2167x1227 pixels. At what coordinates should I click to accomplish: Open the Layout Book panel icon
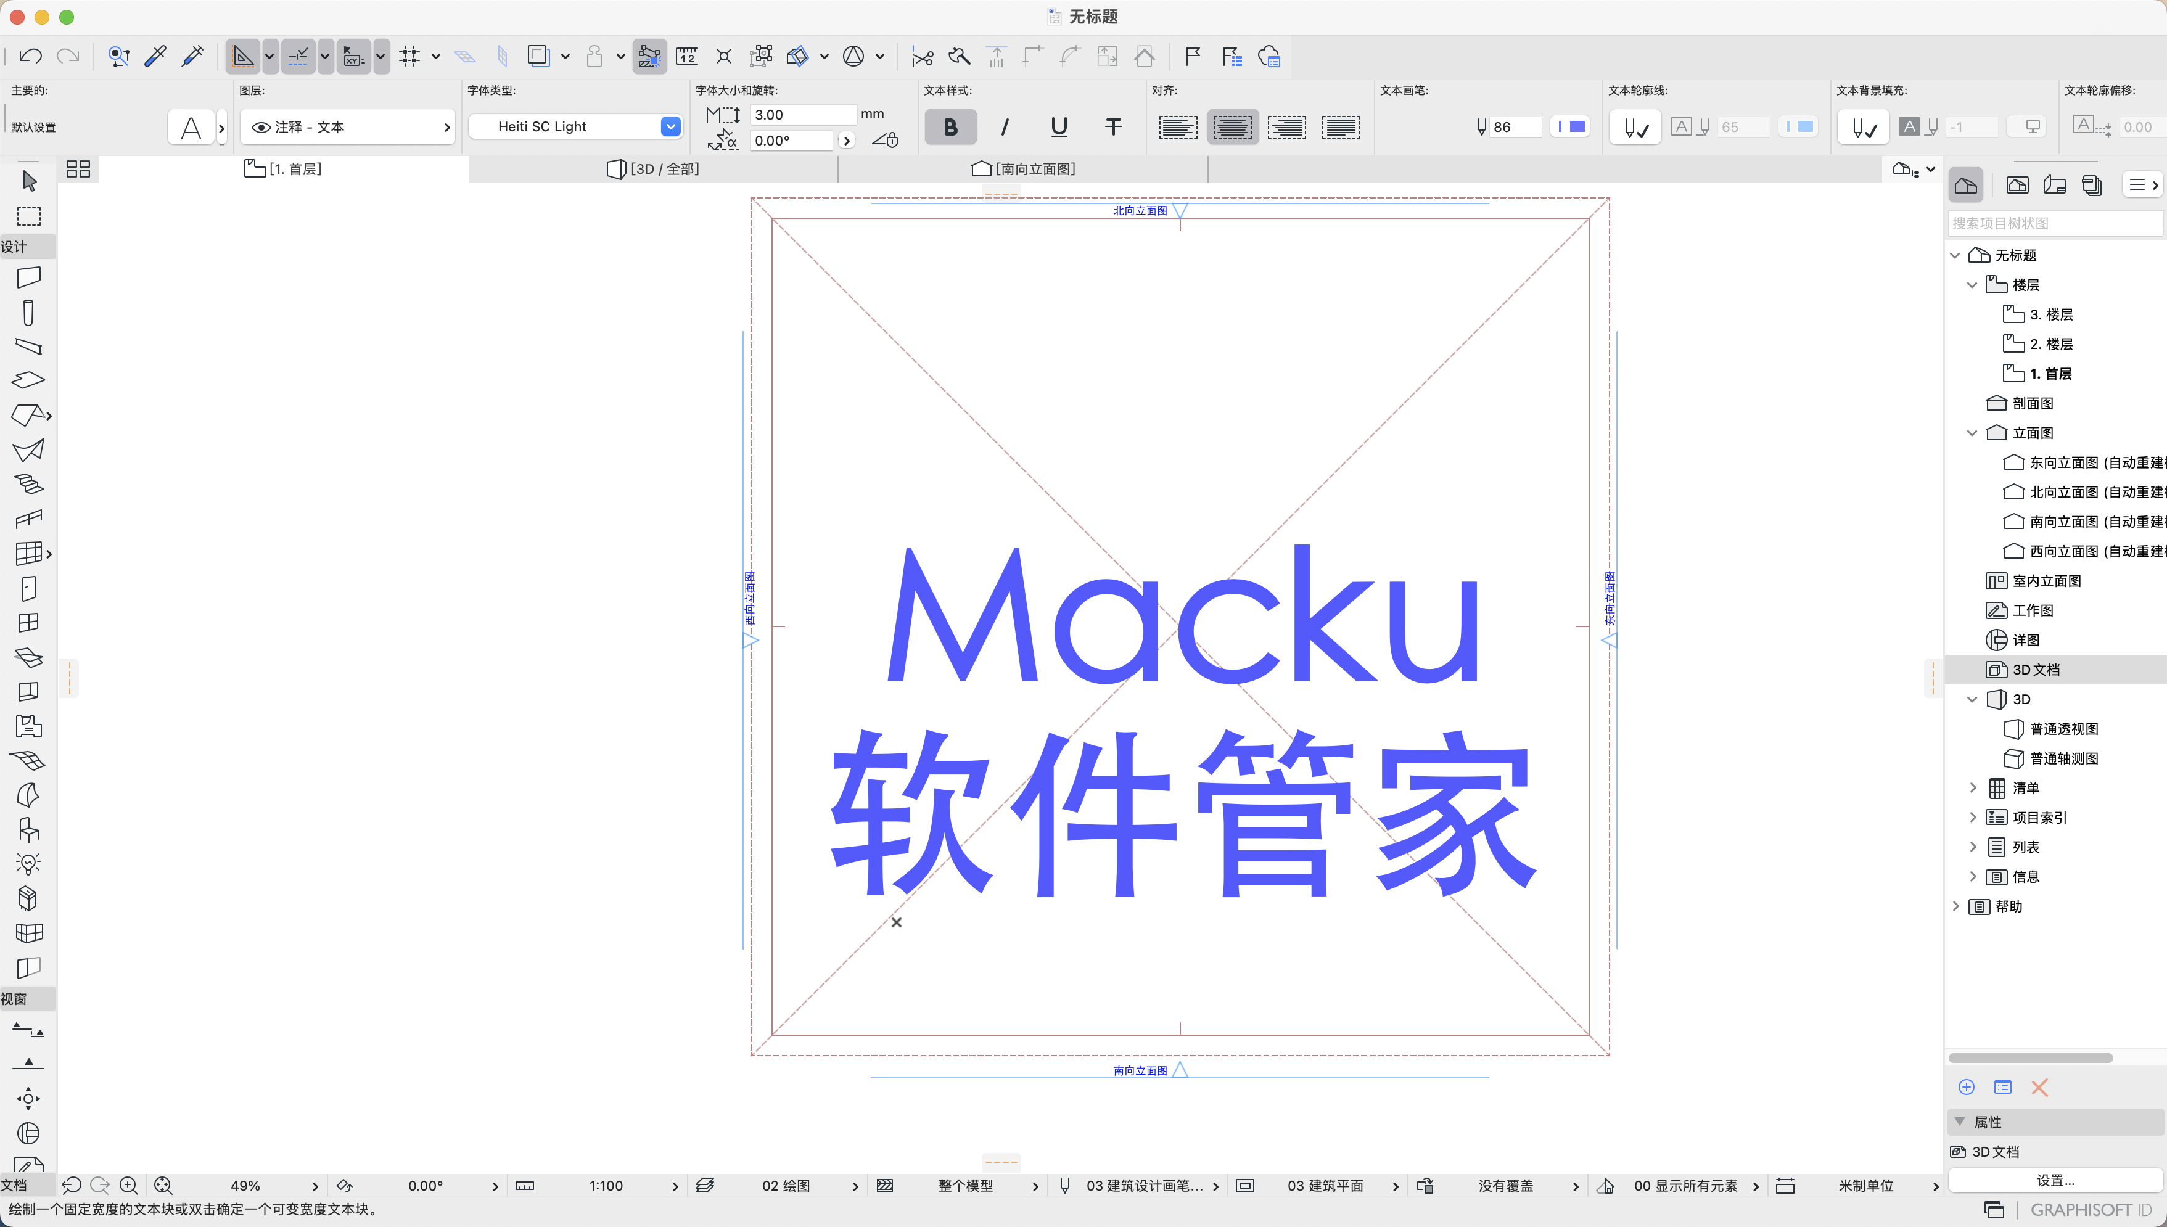2055,186
